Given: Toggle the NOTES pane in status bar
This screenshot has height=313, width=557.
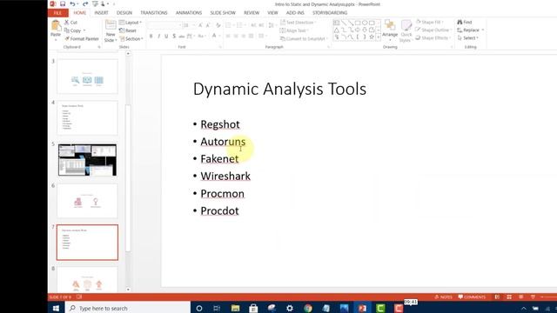Looking at the screenshot, I should (443, 297).
